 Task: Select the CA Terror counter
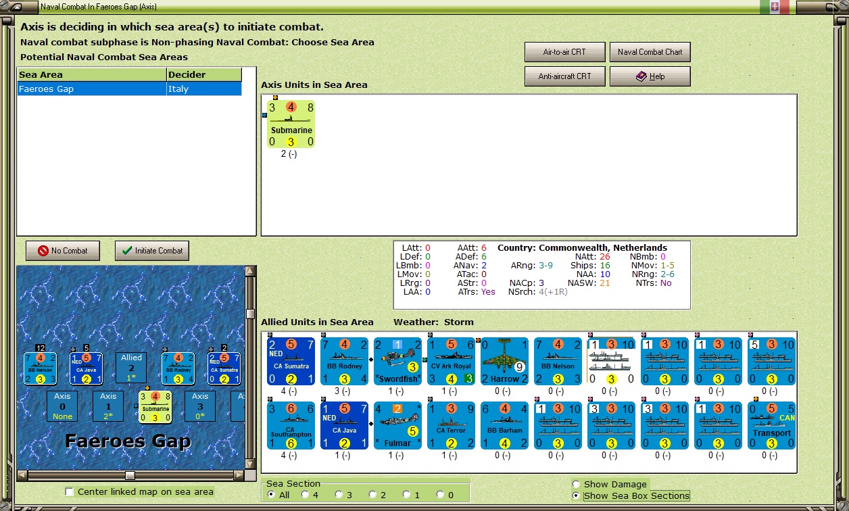(x=452, y=426)
